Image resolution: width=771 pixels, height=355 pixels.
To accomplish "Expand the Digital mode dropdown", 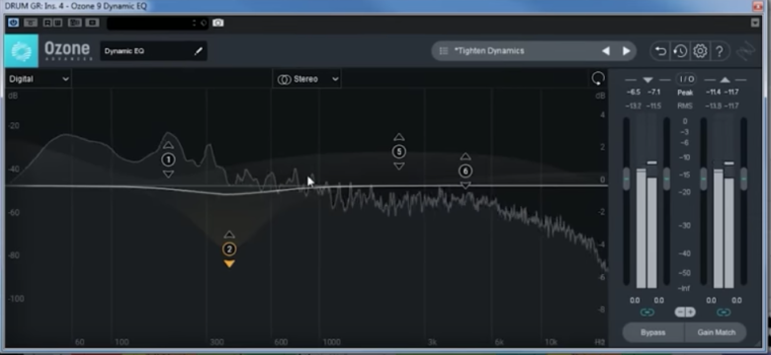I will 39,79.
